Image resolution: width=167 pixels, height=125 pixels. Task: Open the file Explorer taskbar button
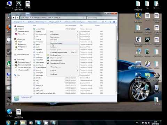click(23, 123)
